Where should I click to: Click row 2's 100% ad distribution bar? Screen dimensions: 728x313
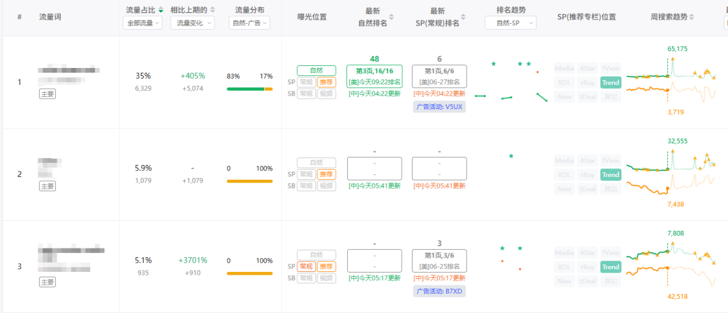click(250, 181)
